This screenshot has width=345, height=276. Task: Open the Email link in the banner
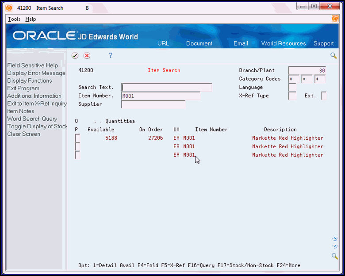click(241, 43)
